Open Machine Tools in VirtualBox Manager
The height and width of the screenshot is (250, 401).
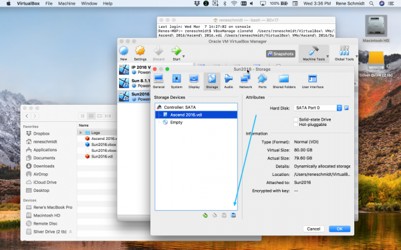coord(313,53)
